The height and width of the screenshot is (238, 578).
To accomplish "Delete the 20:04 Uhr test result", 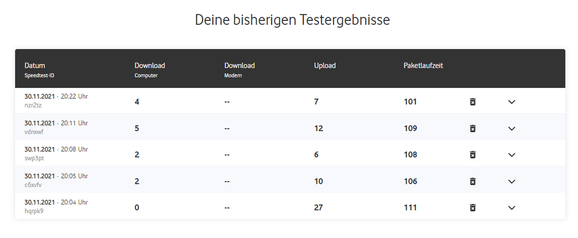I will (473, 208).
